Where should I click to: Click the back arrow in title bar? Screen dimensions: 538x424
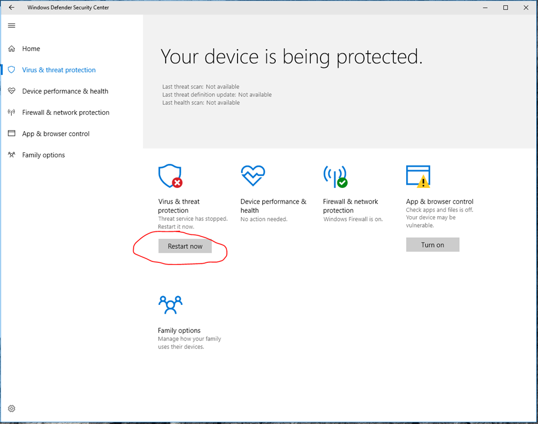(12, 7)
